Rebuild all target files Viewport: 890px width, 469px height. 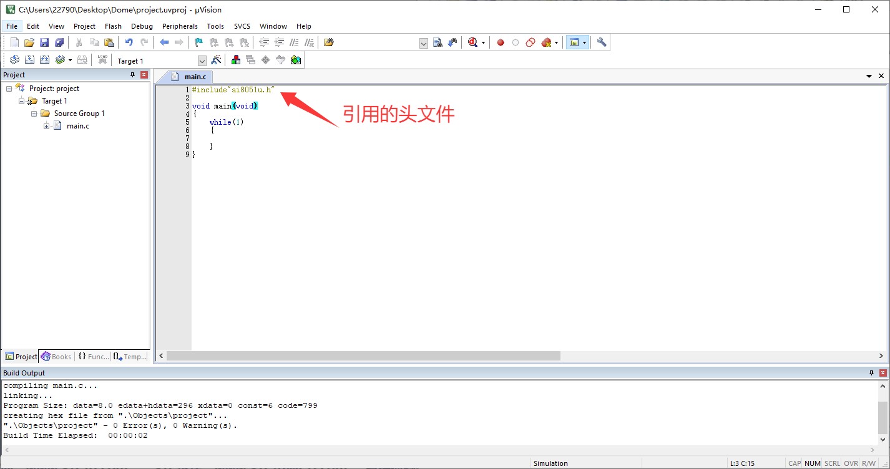click(44, 59)
